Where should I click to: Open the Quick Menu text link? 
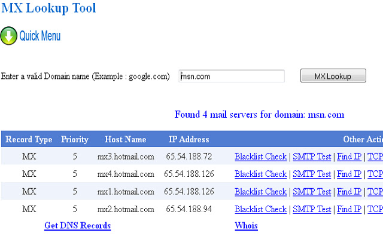point(40,36)
